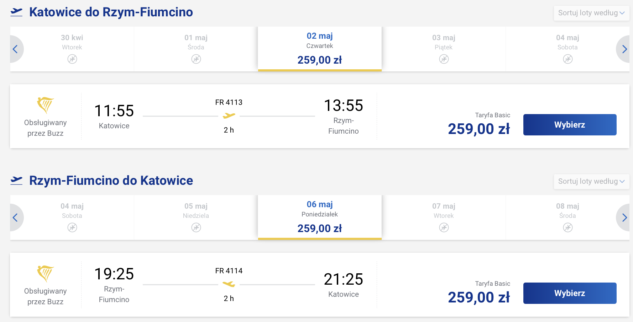
Task: Show earlier return dates with the left arrow
Action: point(15,218)
